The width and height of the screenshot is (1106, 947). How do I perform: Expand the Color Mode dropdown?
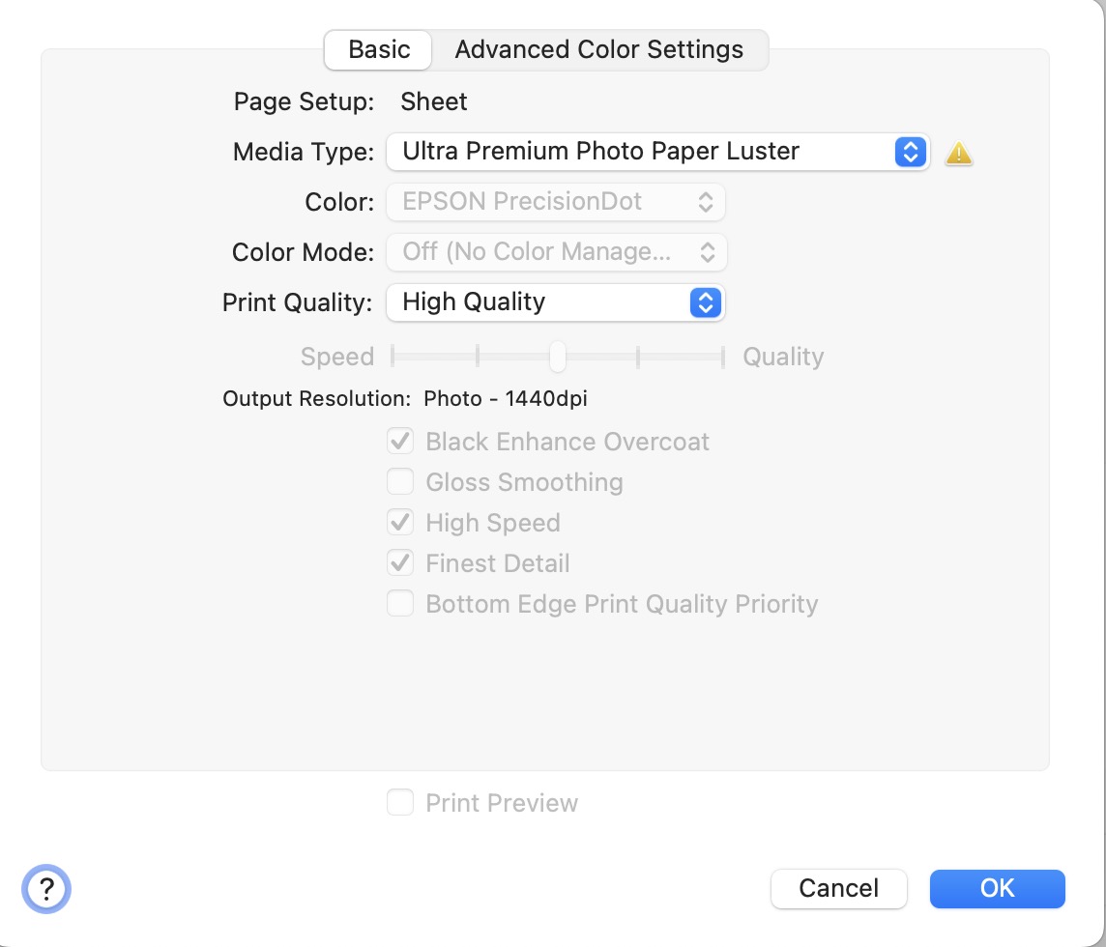[x=556, y=252]
